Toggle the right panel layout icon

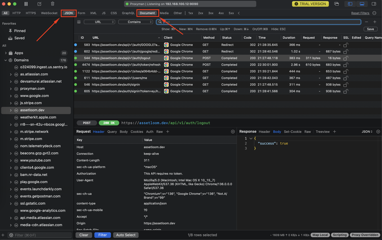374,4
